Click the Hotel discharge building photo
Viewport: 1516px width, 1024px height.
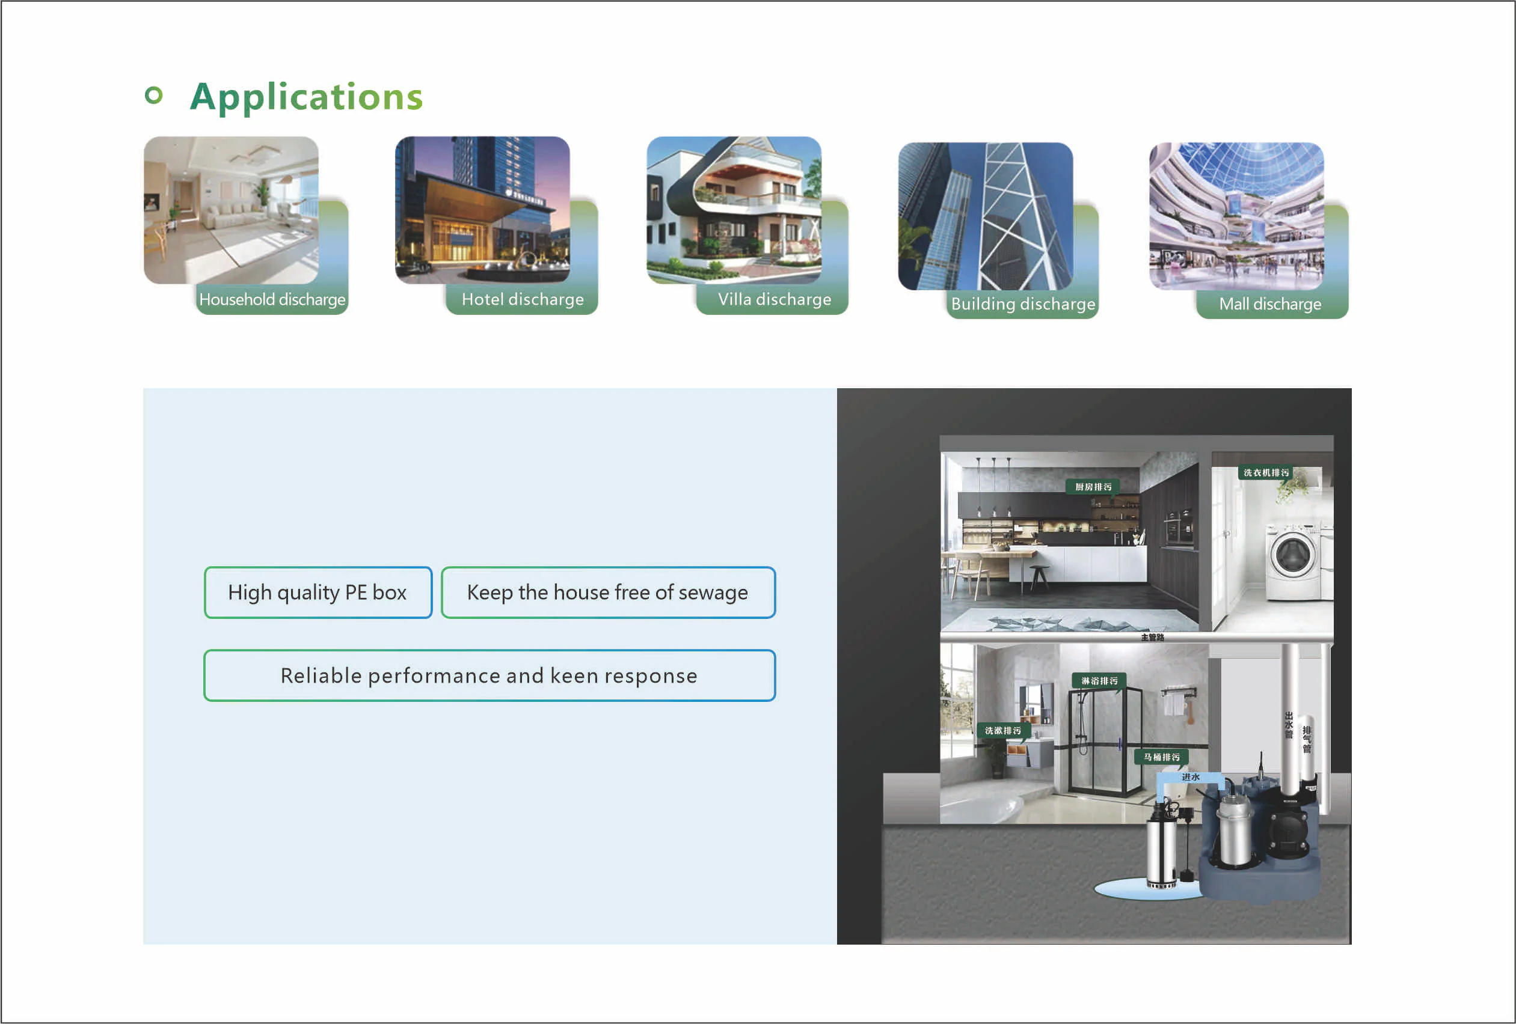[482, 210]
